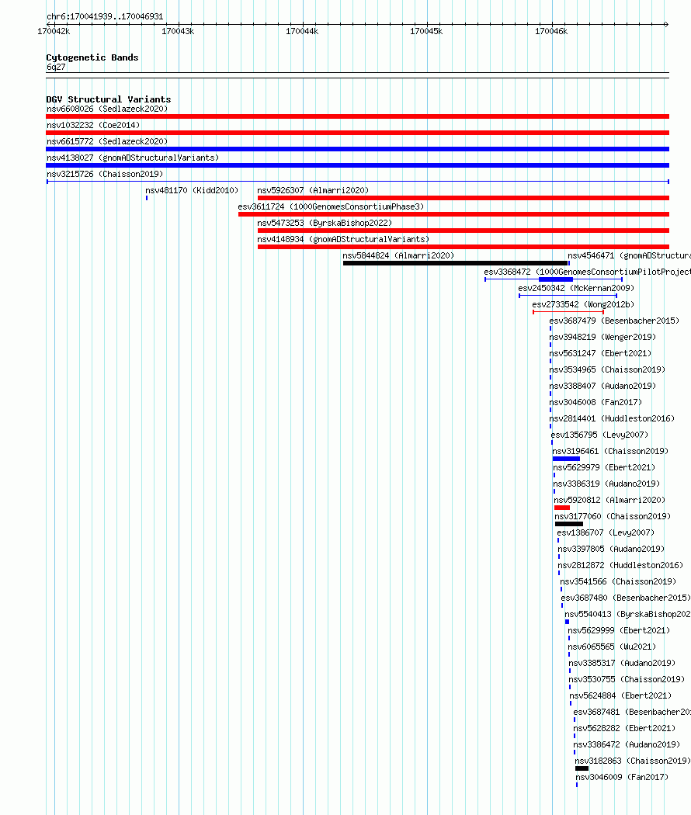Click red bar under nsv5920812 (Almarri2020)

click(x=562, y=508)
